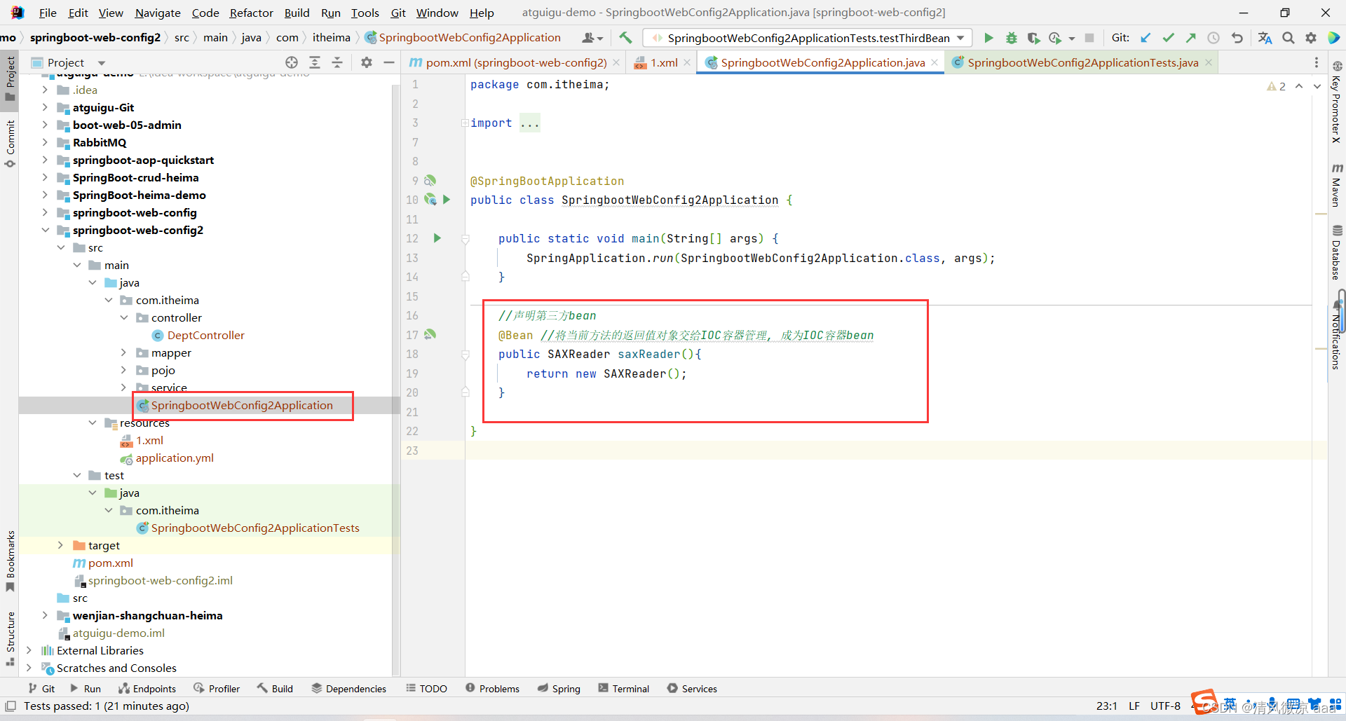
Task: Click the warnings indicator showing 2
Action: click(x=1276, y=86)
